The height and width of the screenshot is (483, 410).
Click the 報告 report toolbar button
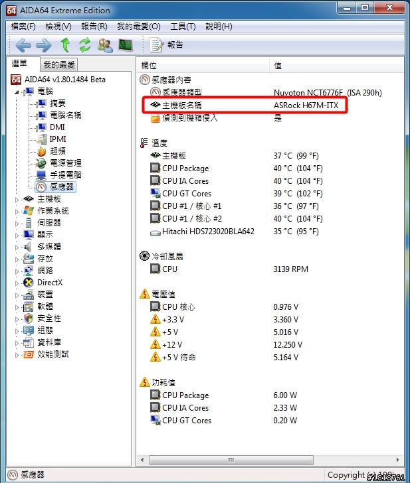click(x=167, y=45)
